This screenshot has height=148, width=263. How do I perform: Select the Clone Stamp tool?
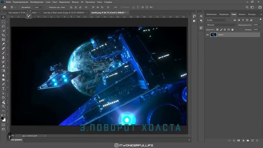tap(3, 58)
